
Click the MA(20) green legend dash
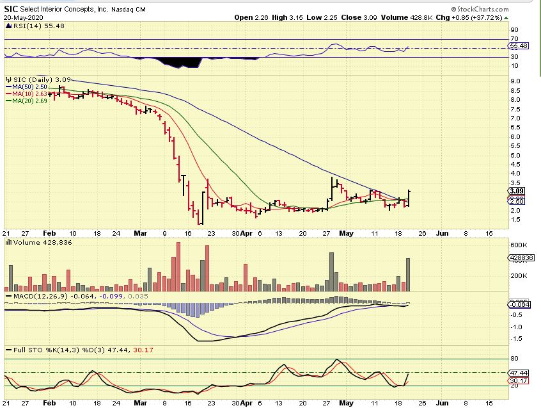pos(8,101)
